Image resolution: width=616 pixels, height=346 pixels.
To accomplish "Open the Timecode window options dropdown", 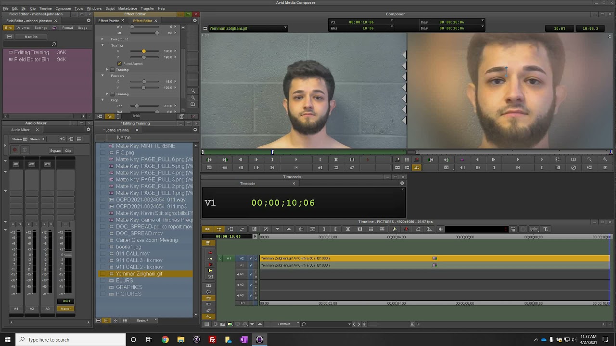I will pos(402,184).
